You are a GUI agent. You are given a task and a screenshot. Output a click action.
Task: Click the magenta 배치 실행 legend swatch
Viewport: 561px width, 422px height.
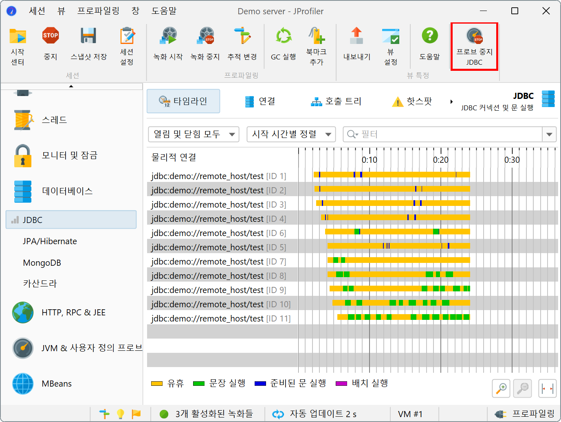point(341,383)
